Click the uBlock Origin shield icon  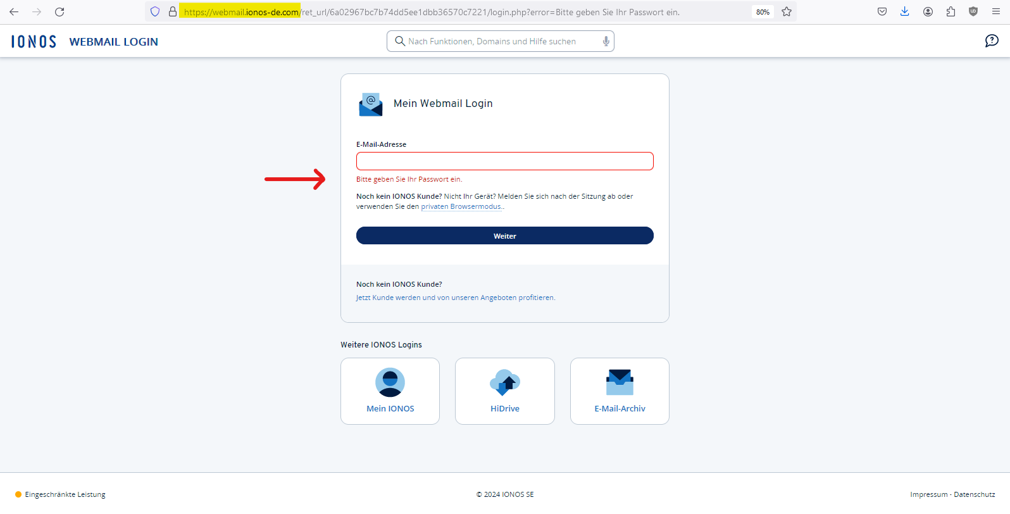click(973, 12)
